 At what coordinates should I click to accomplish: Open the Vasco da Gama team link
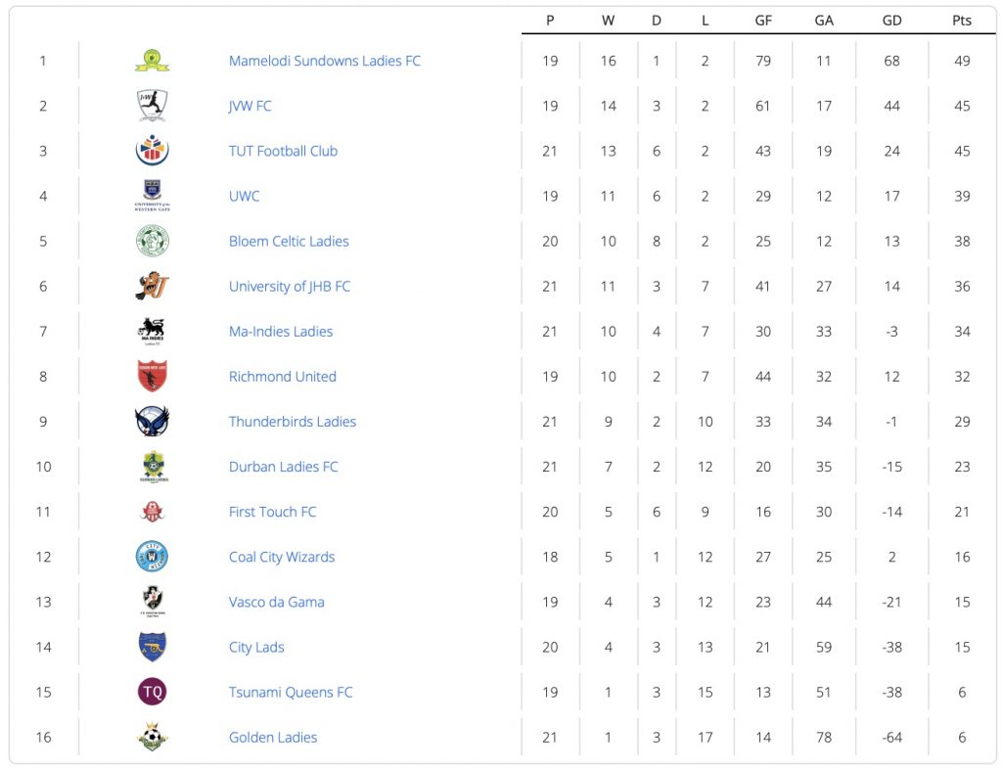pos(276,602)
